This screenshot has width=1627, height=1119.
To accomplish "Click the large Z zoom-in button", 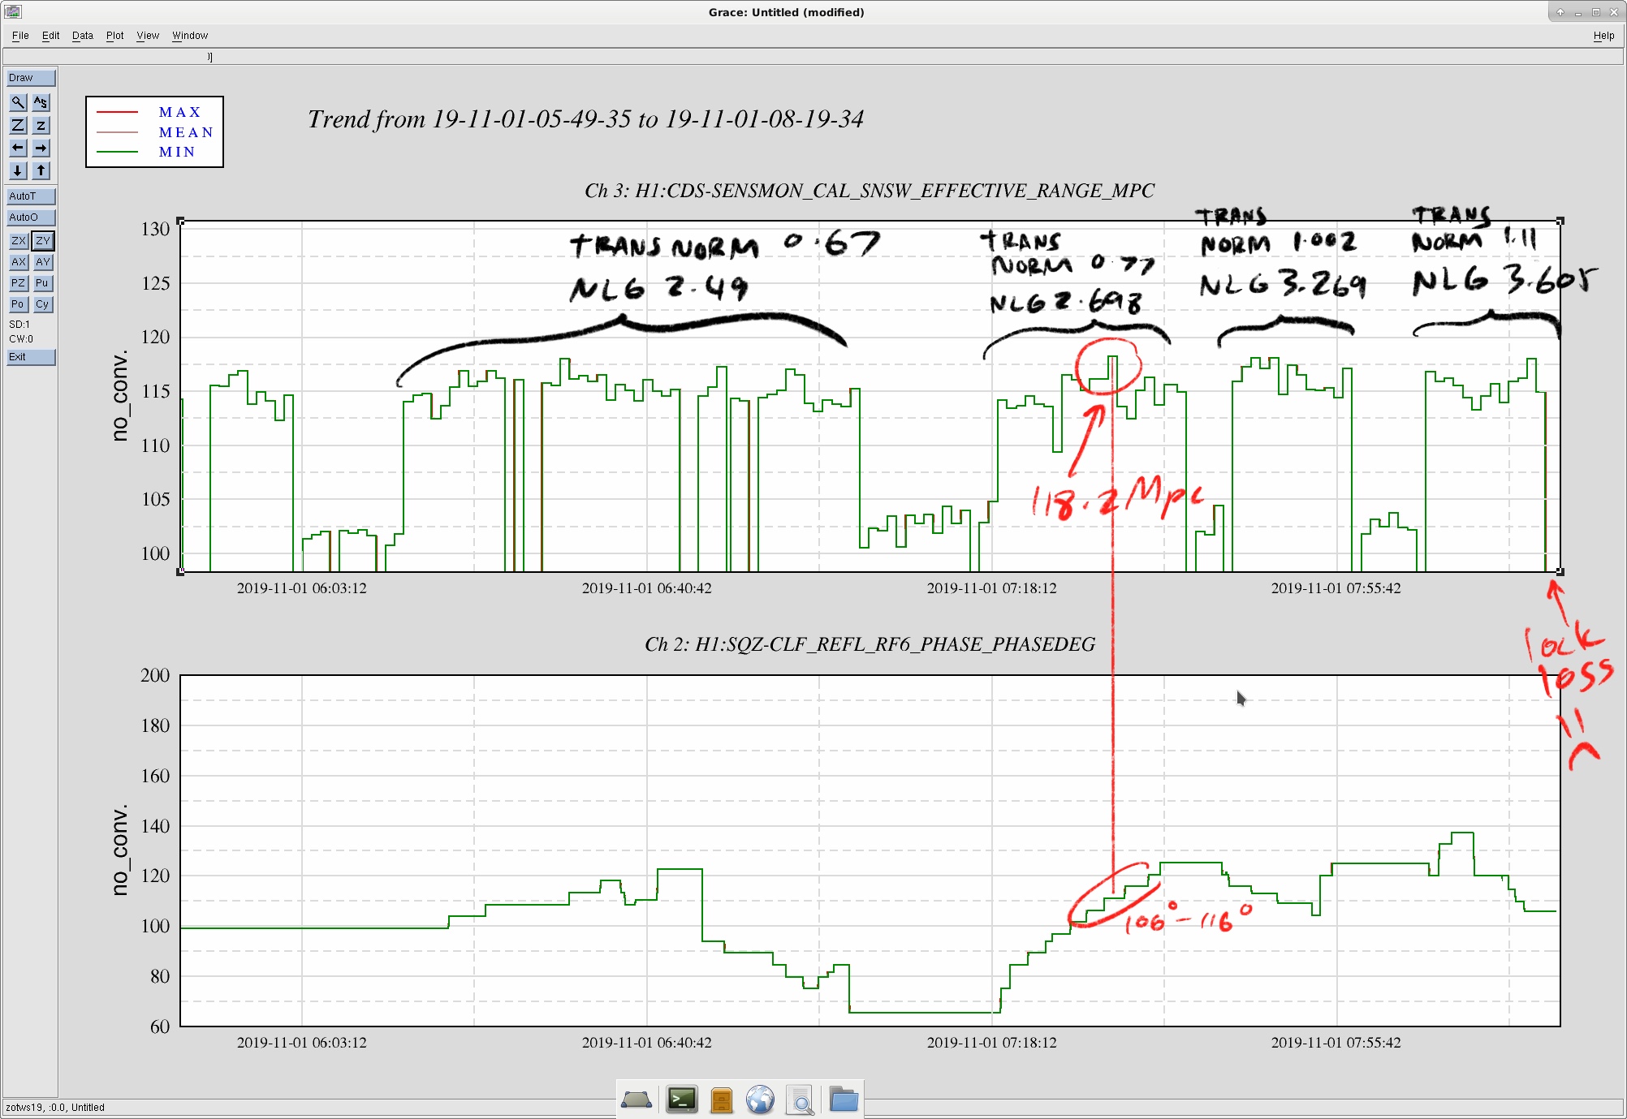I will pyautogui.click(x=18, y=125).
